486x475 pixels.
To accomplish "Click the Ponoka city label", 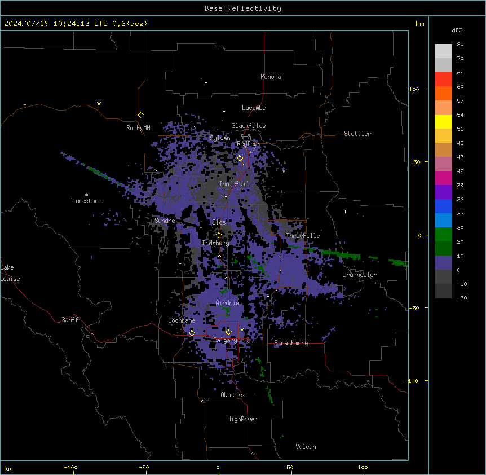I will (x=271, y=77).
